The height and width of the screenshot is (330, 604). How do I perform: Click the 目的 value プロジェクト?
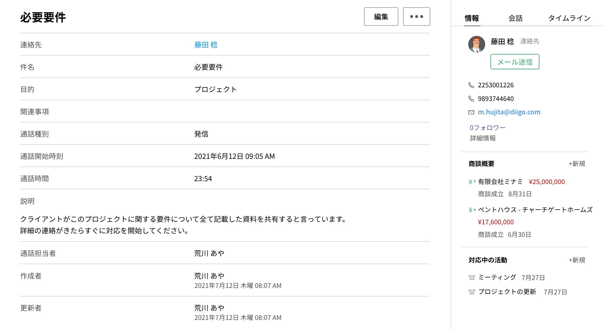pyautogui.click(x=216, y=90)
